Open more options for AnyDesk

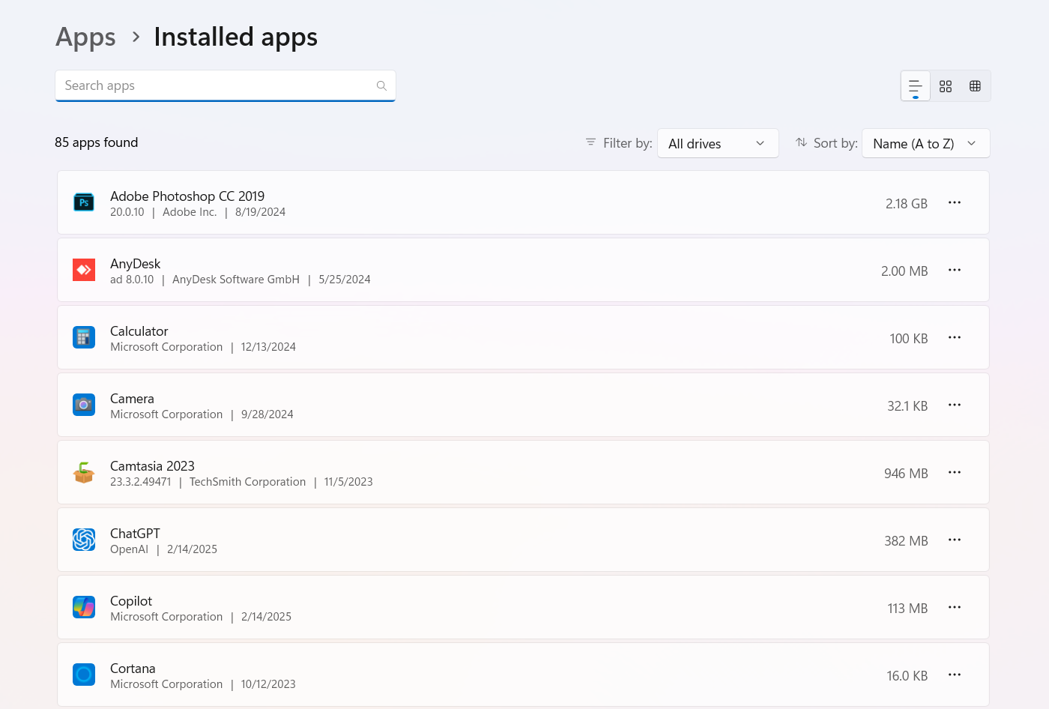click(955, 270)
